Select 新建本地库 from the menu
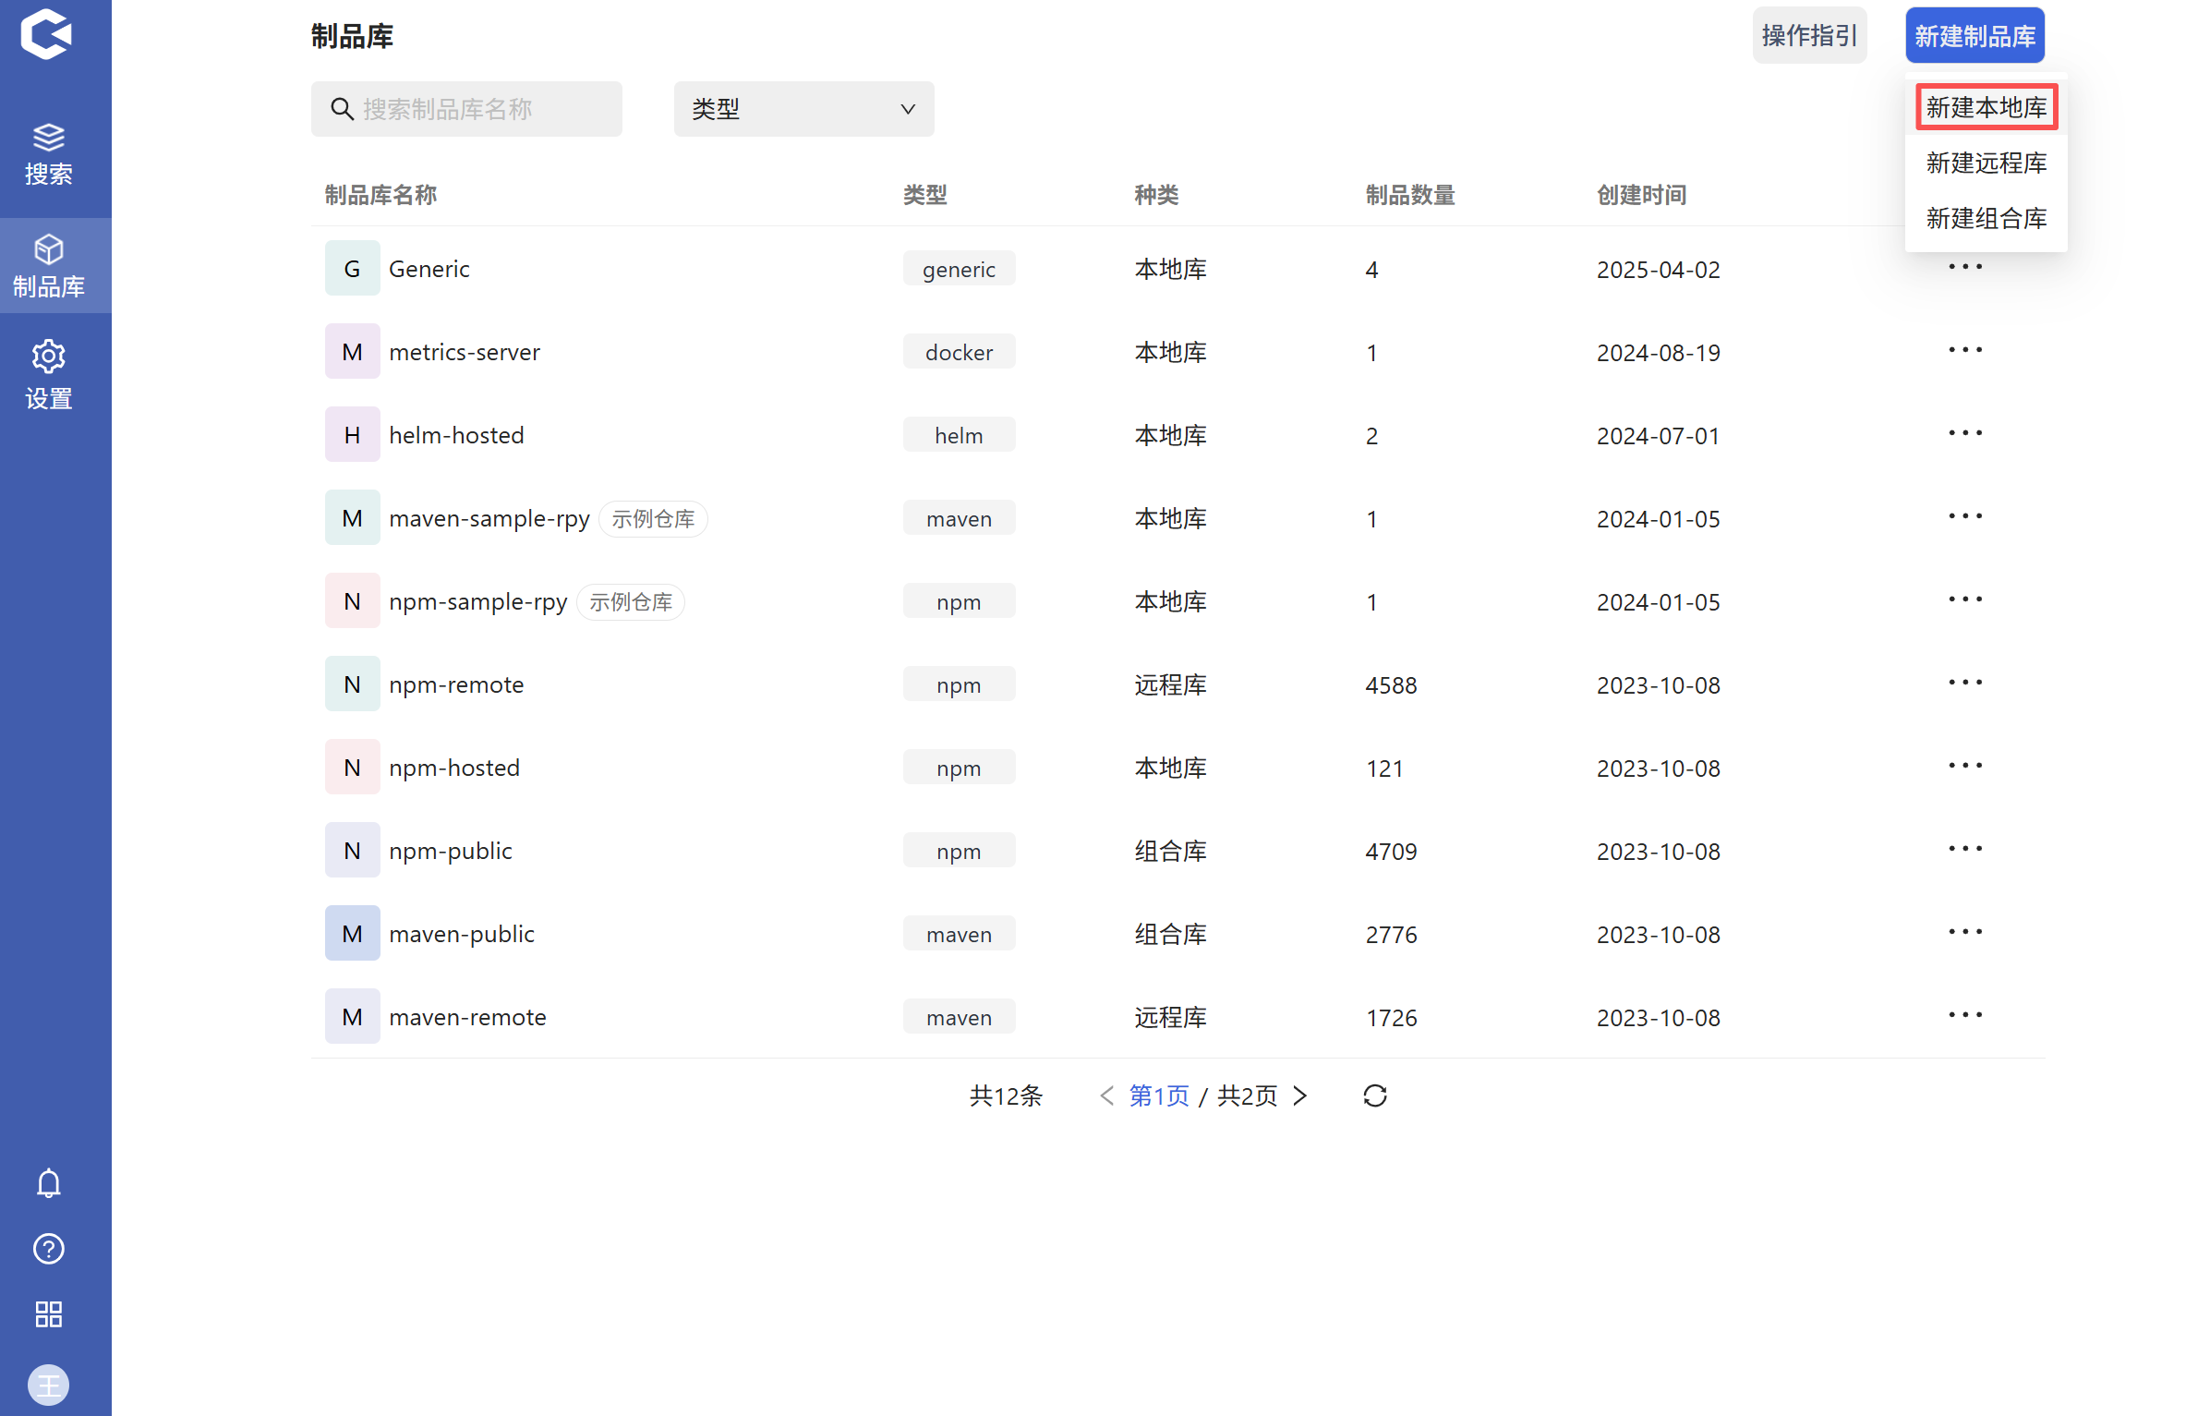2210x1416 pixels. [x=1986, y=107]
